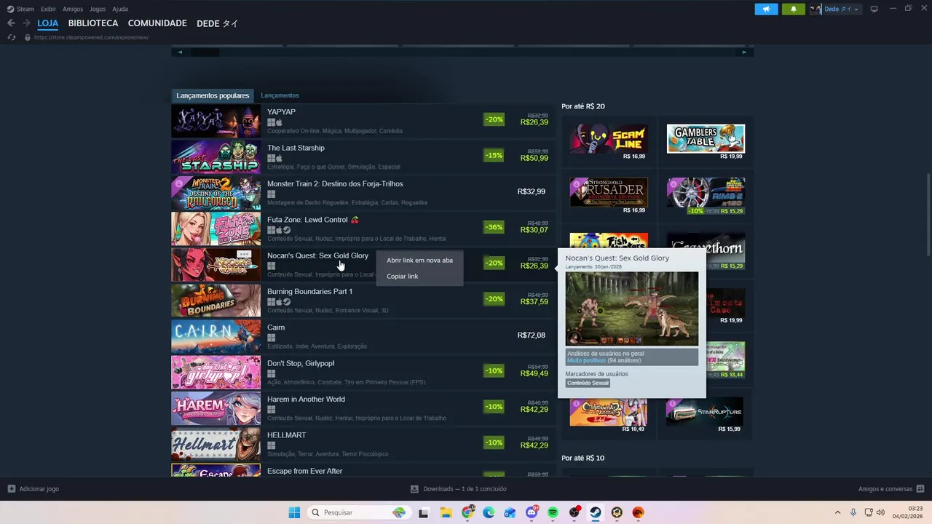Choose Copiar link in context menu
Screen dimensions: 932x524
click(419, 276)
